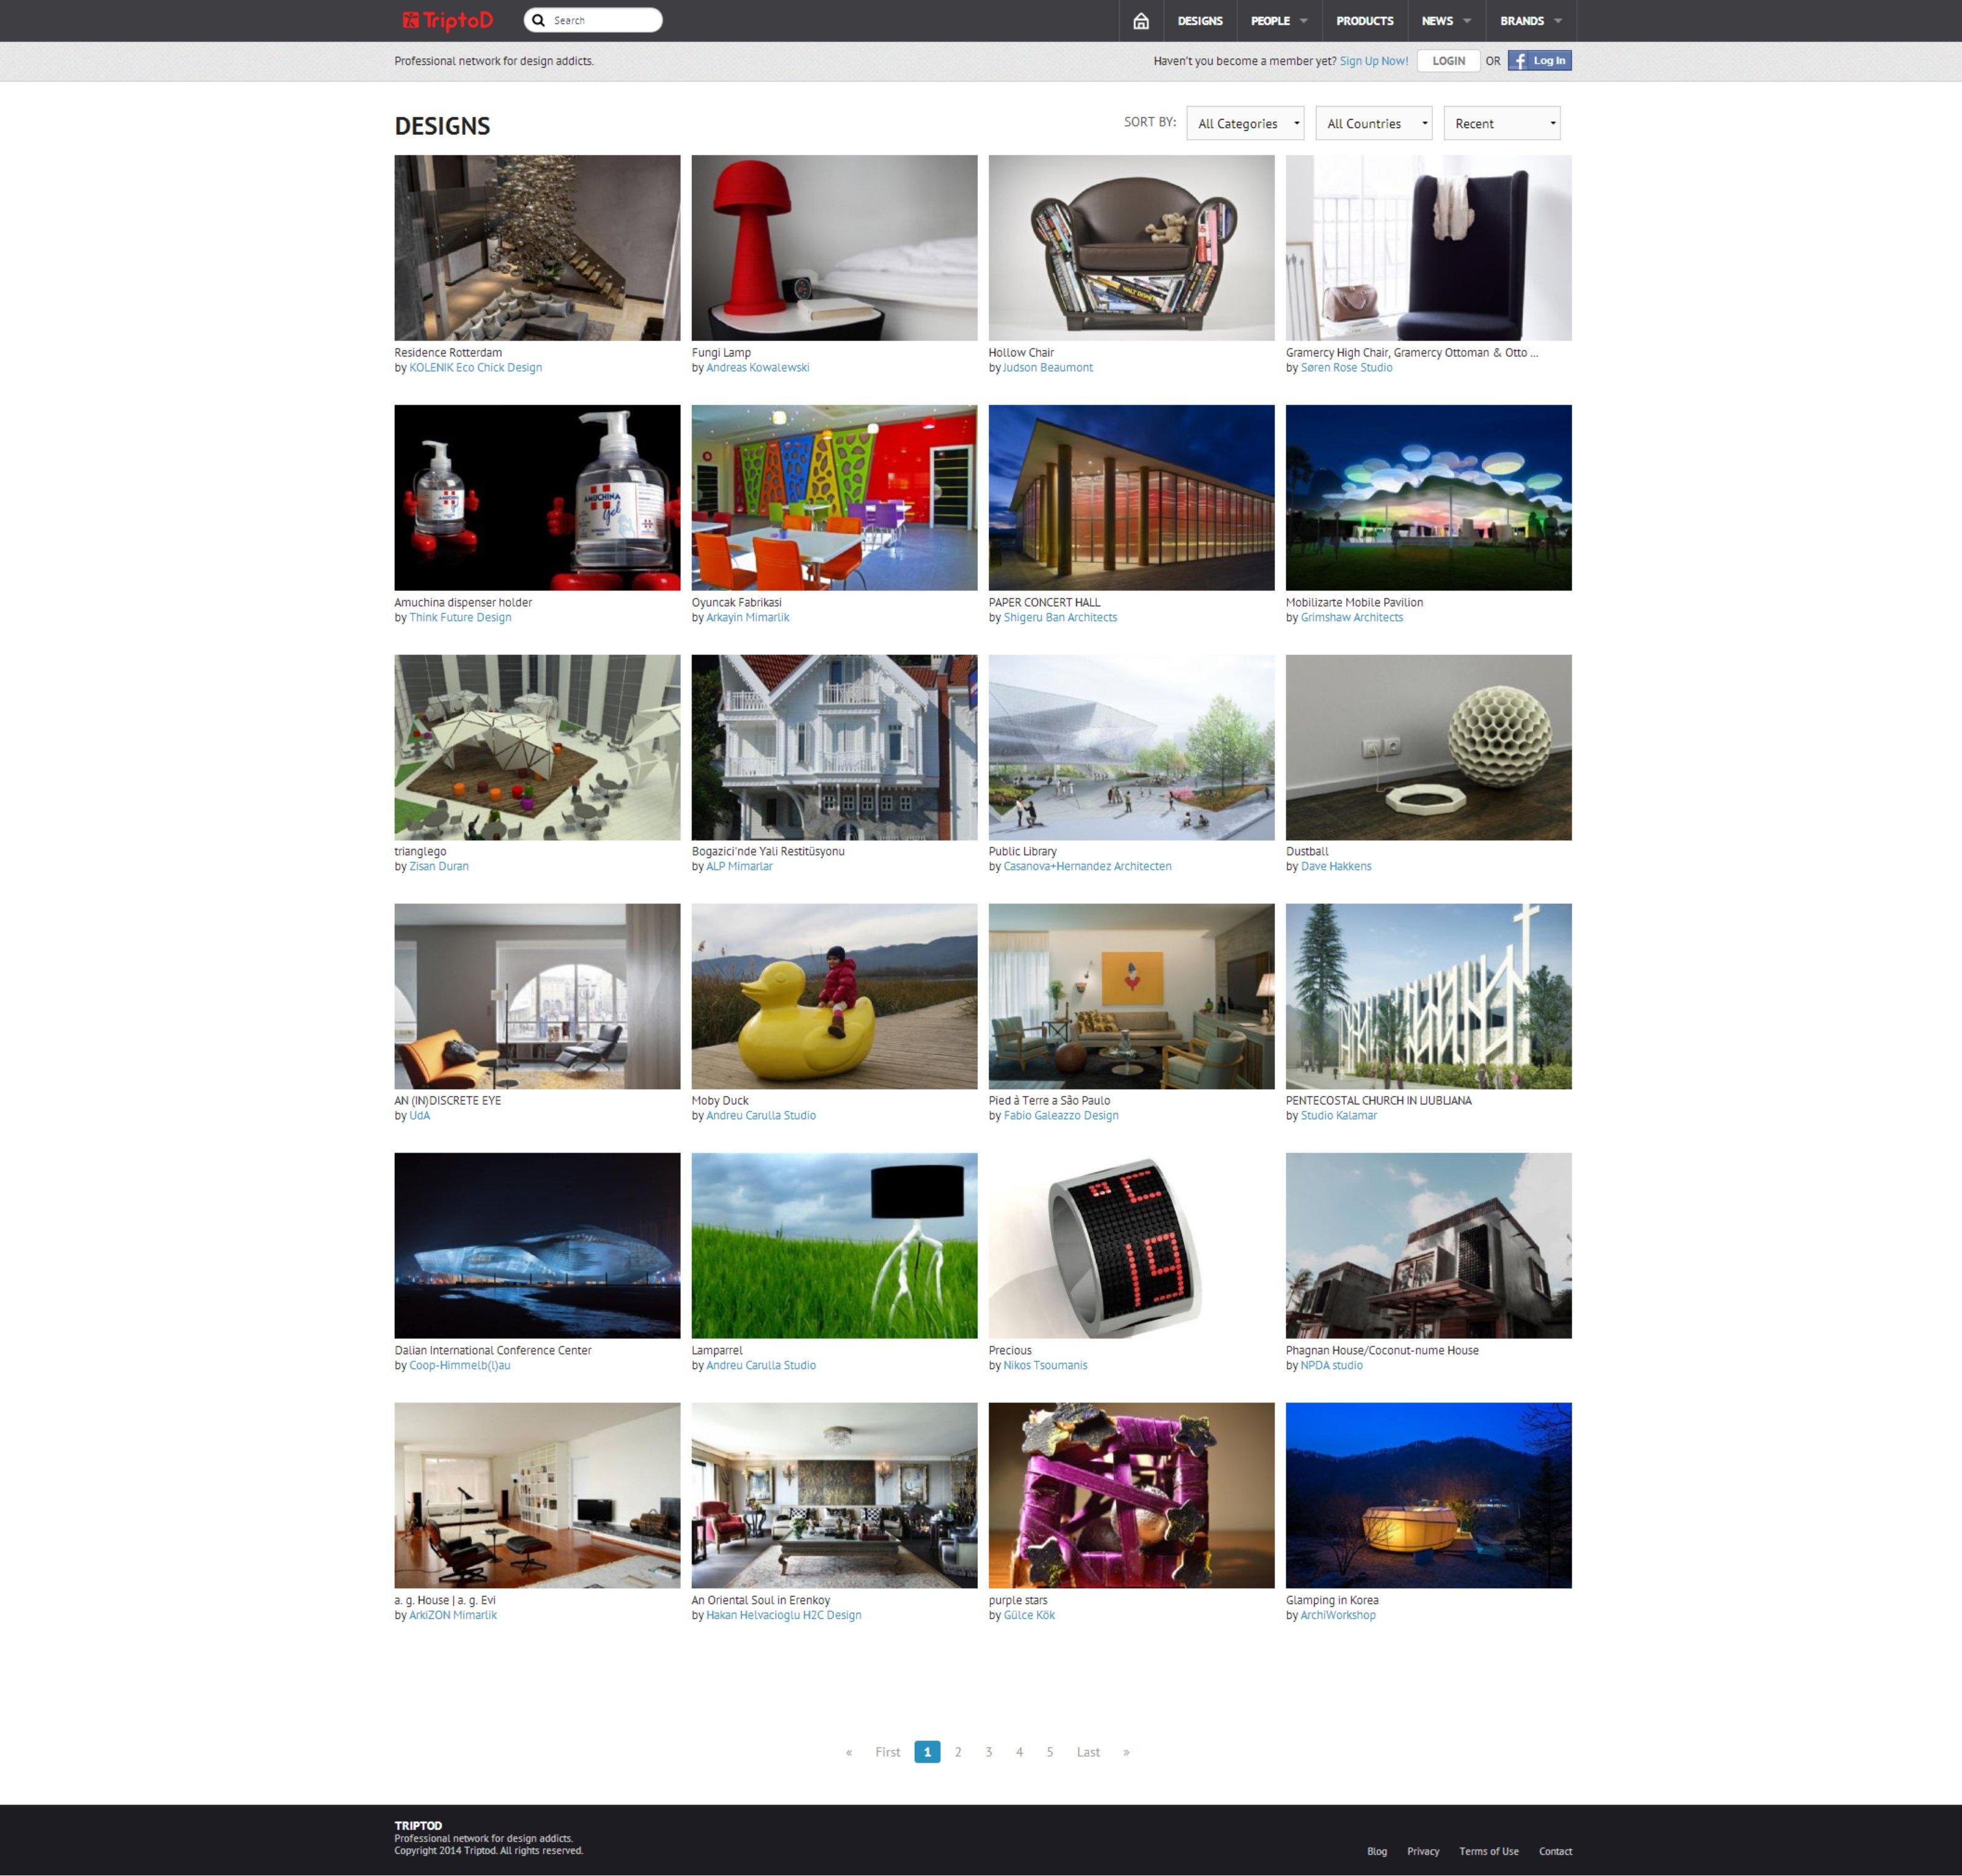Open the All Countries dropdown
1962x1876 pixels.
1373,124
